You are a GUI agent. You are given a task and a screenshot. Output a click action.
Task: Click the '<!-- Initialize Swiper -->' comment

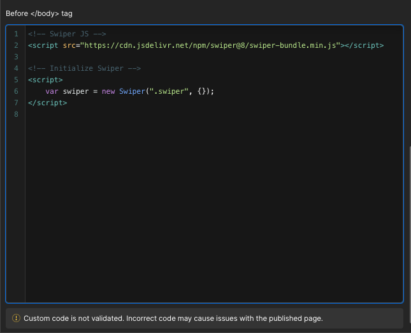[84, 68]
